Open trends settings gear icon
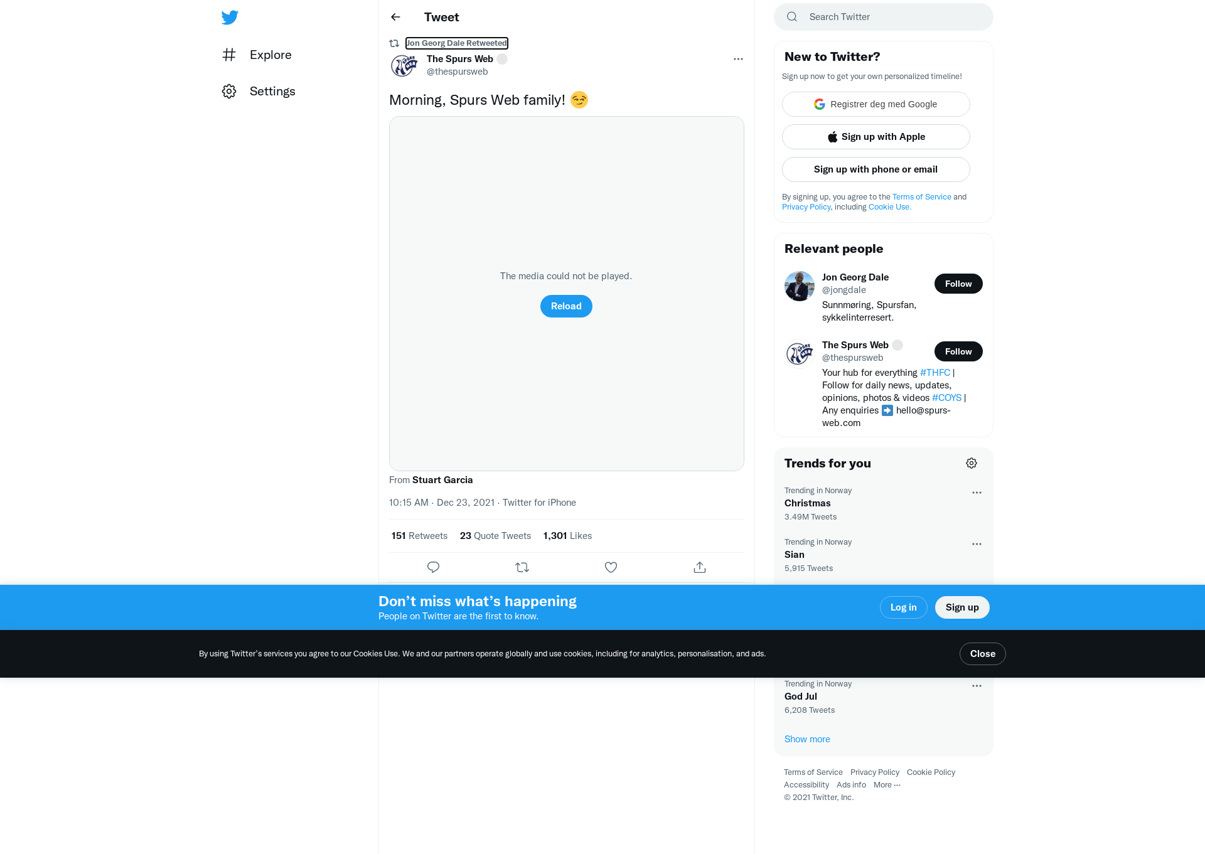1205x854 pixels. point(972,463)
